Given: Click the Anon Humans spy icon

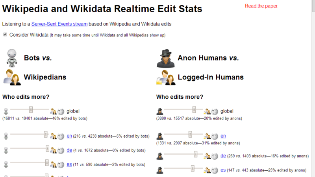Looking at the screenshot, I should (x=165, y=58).
